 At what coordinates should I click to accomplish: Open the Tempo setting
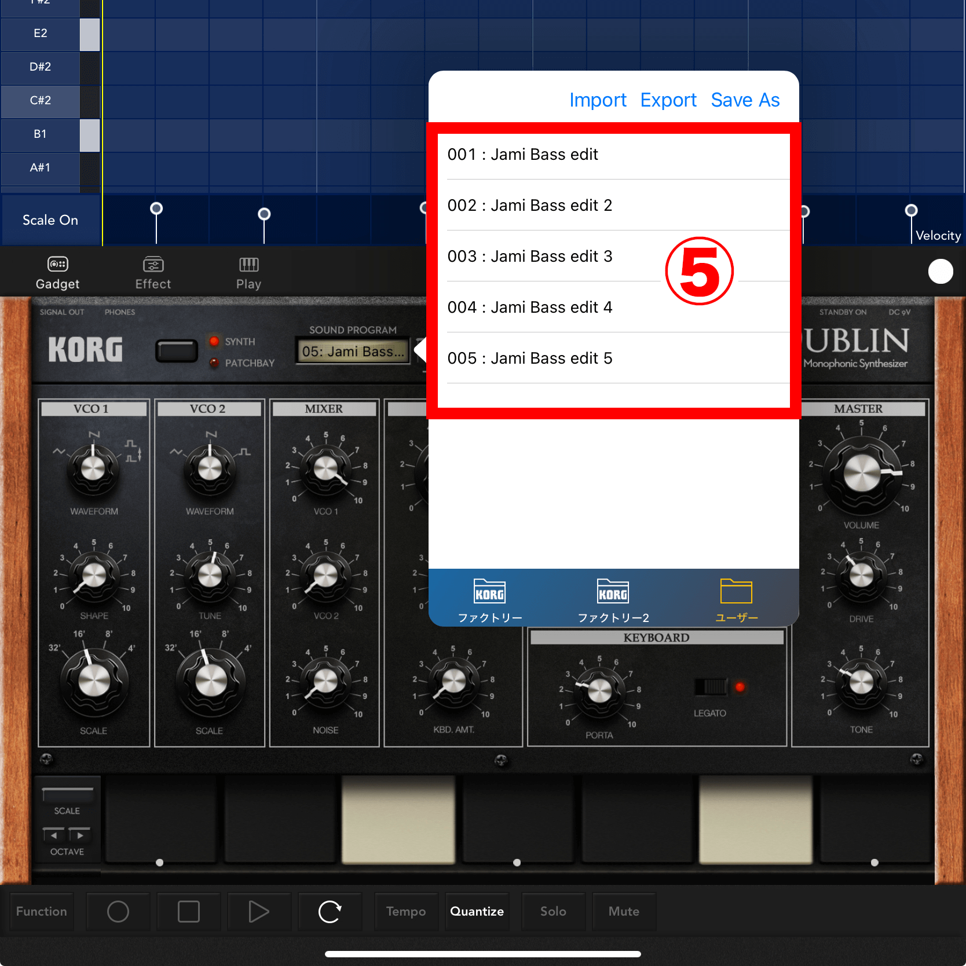point(406,912)
